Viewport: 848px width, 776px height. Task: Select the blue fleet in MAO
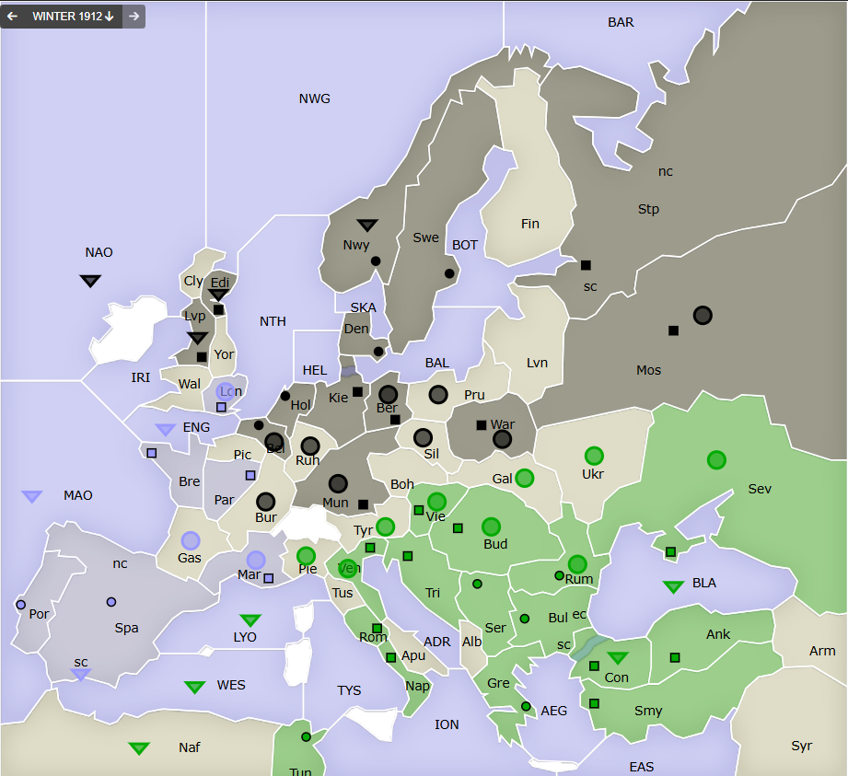click(x=32, y=496)
